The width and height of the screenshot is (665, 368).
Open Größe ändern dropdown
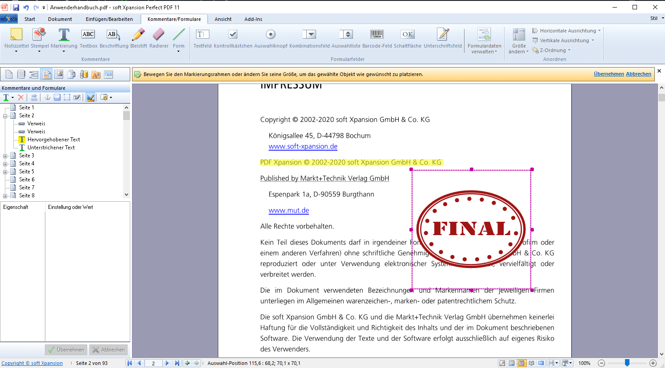(x=518, y=41)
